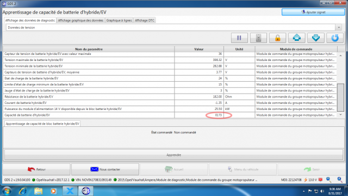348x196 pixels.
Task: Open the Affichage DTC tab
Action: 145,20
